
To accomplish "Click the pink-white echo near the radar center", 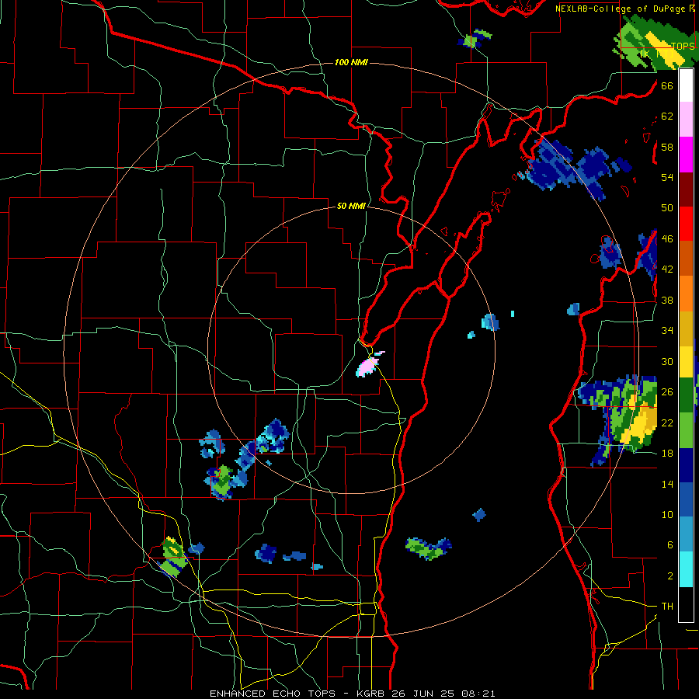I will coord(369,365).
